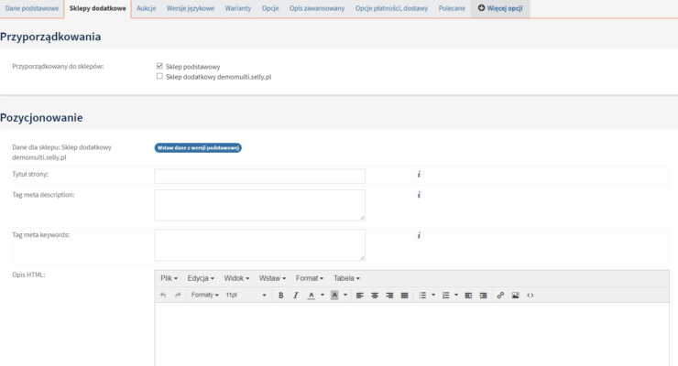
Task: Switch to the Aukcje tab
Action: point(147,8)
